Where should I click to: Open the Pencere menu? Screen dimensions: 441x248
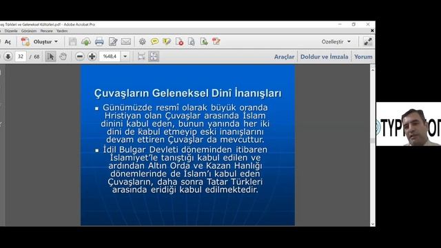click(46, 31)
